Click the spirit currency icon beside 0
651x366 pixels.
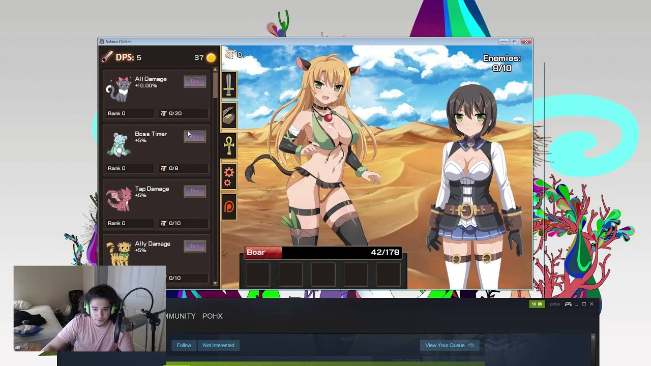[230, 54]
